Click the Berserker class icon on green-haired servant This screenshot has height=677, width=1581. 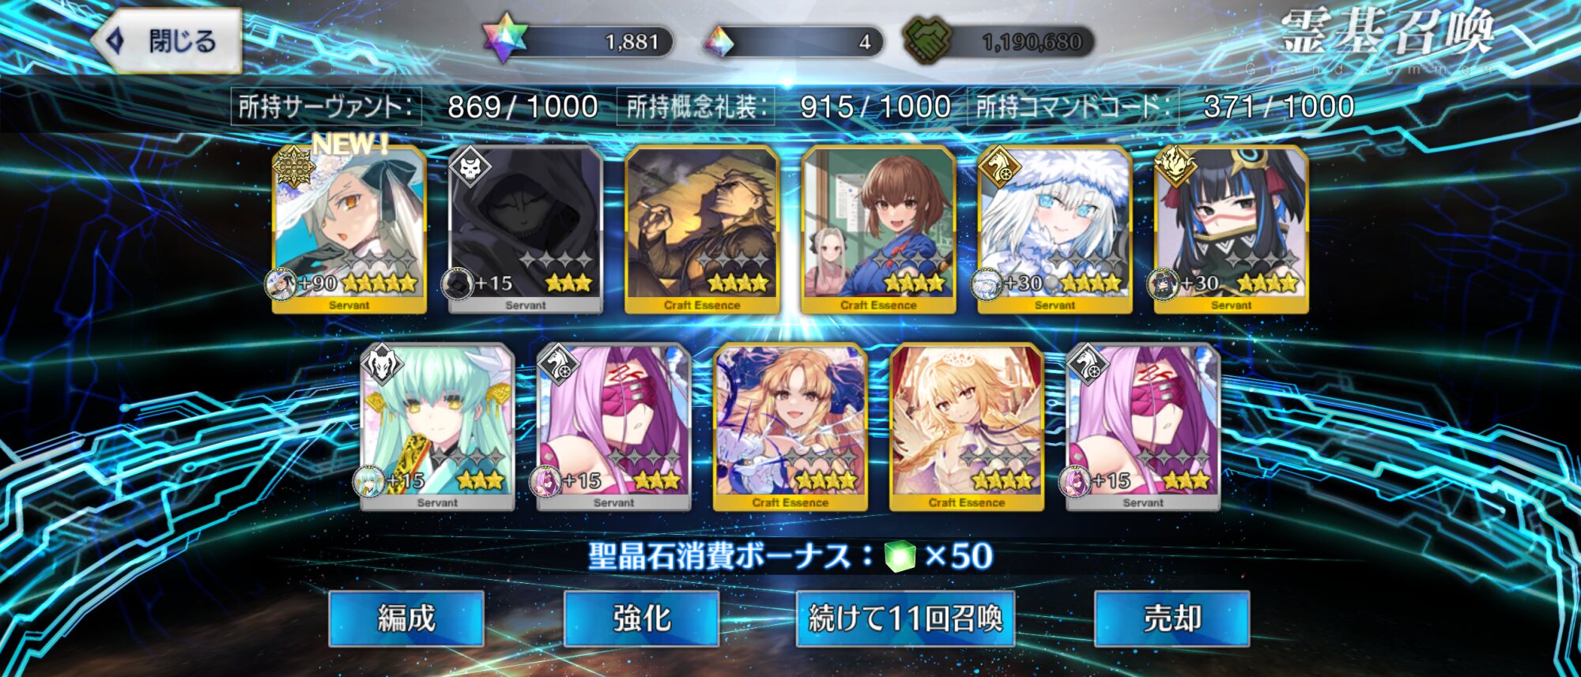(x=382, y=364)
